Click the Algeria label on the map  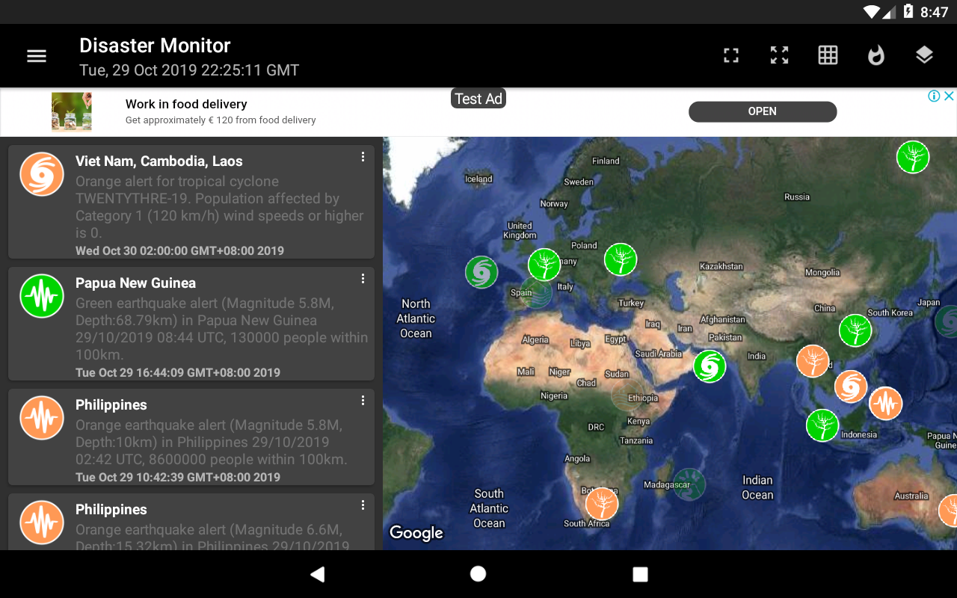pyautogui.click(x=535, y=339)
